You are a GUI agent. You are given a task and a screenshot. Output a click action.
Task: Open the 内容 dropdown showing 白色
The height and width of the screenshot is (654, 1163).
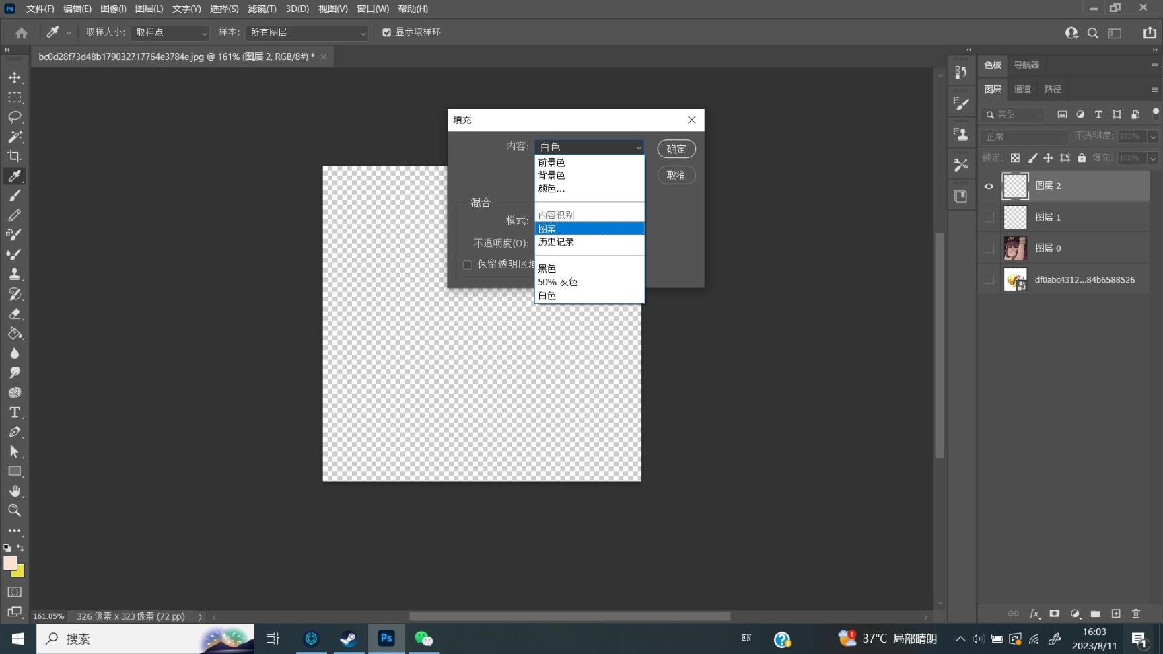pos(590,147)
